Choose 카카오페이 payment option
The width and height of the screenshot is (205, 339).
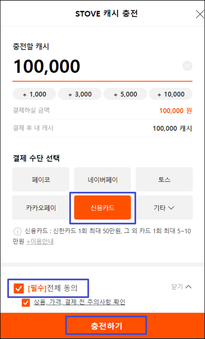[x=41, y=208]
